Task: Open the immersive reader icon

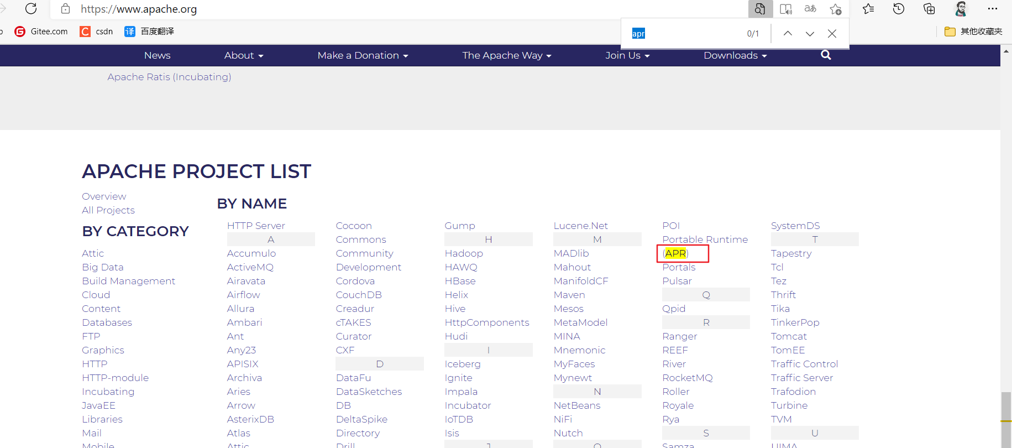Action: [x=785, y=9]
